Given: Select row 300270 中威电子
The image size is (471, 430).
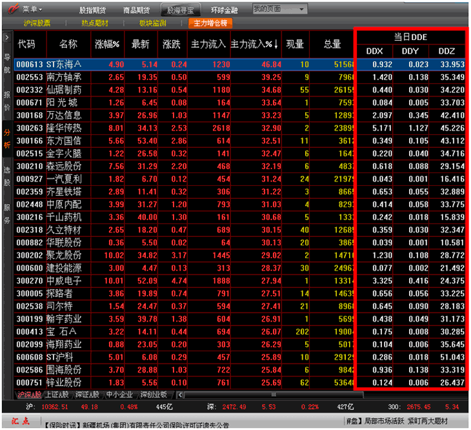Looking at the screenshot, I should pos(240,281).
